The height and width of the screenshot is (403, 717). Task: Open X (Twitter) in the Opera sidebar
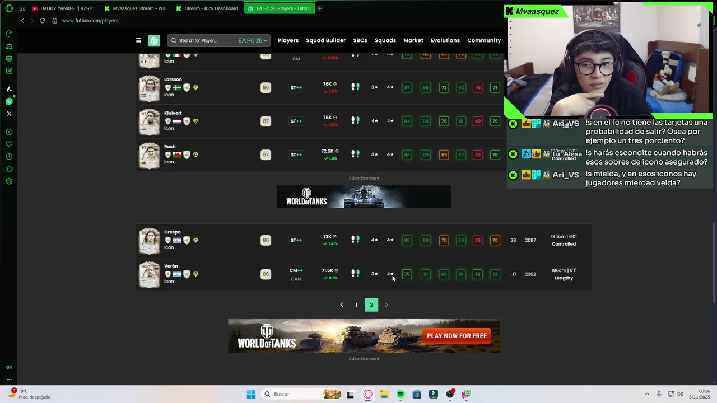point(9,114)
